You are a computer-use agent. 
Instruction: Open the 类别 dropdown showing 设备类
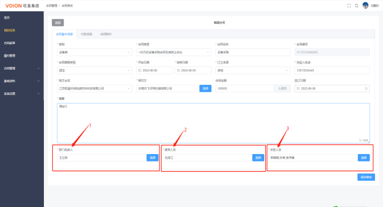(95, 52)
